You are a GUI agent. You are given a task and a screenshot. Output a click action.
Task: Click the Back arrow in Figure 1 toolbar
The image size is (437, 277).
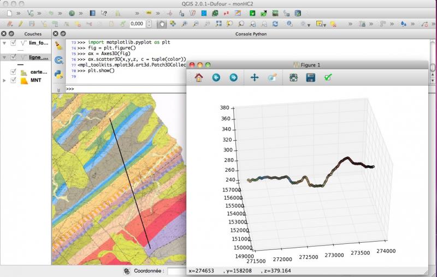[216, 78]
